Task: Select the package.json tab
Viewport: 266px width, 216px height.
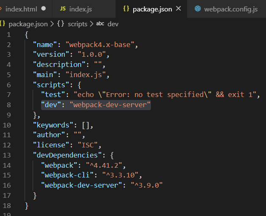Action: click(151, 9)
